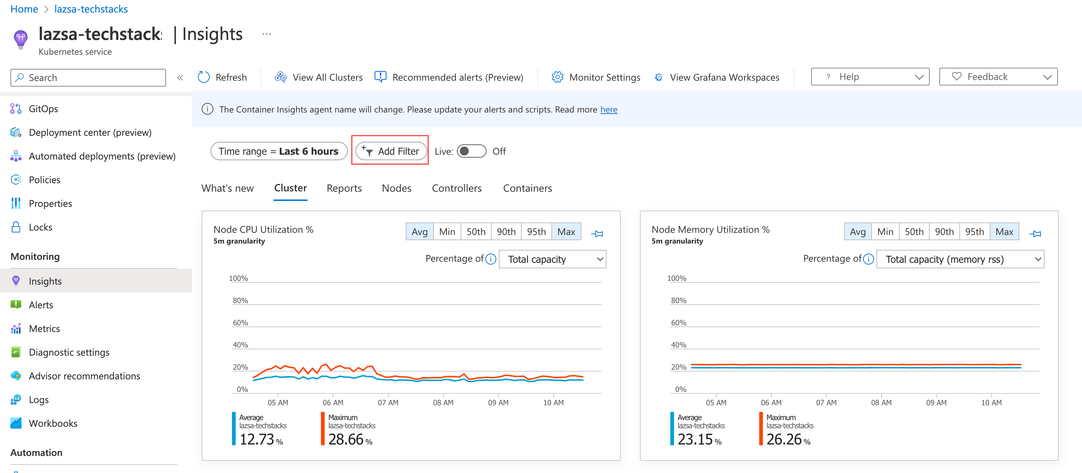Click the lazsa-techstacks Kubernetes service icon
The height and width of the screenshot is (473, 1082).
click(x=21, y=40)
